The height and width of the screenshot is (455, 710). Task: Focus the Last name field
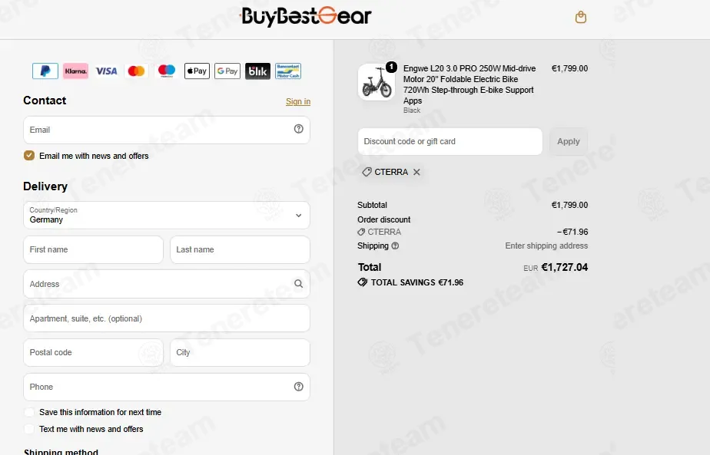pyautogui.click(x=240, y=249)
